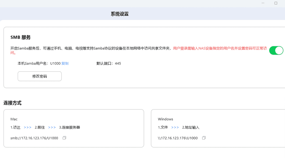Click the 系统设置 page title
285x158 pixels.
point(120,14)
